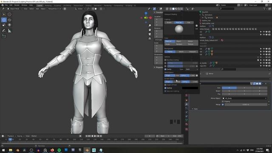
Task: Enable Specular Lighting checkbox
Action: tap(165, 91)
